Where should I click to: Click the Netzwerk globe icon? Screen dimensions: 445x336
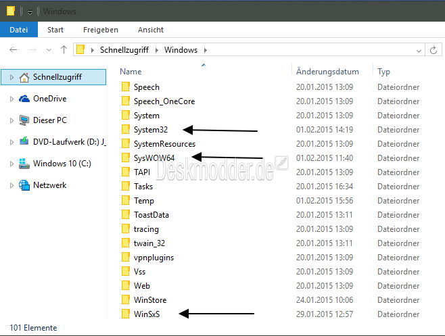tap(24, 185)
